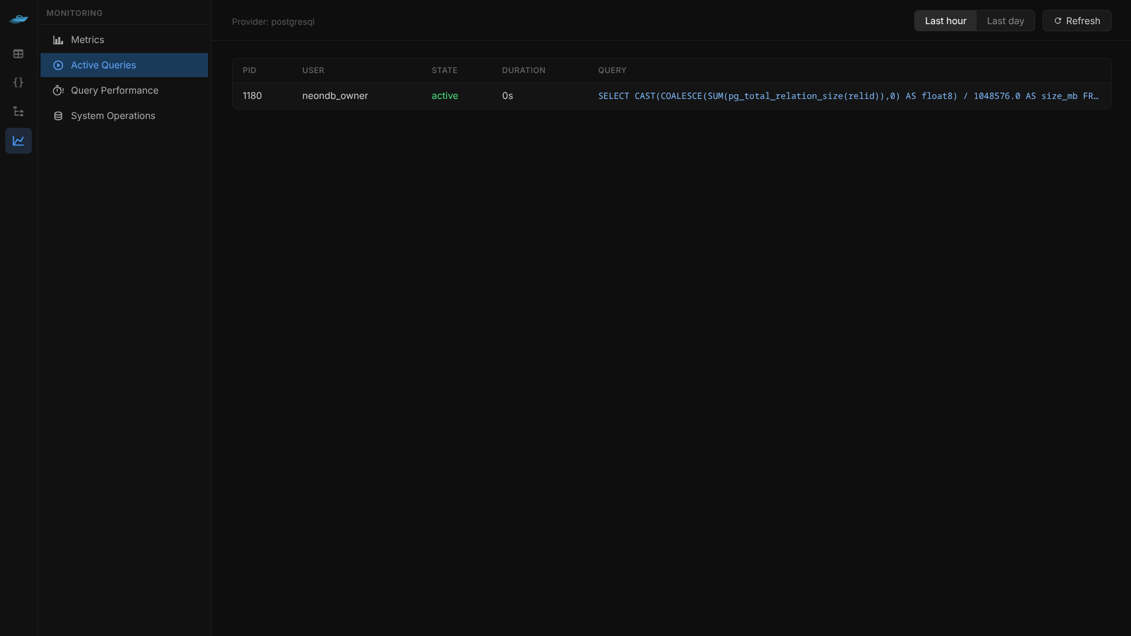Viewport: 1131px width, 636px height.
Task: Click the app logo icon
Action: (x=18, y=19)
